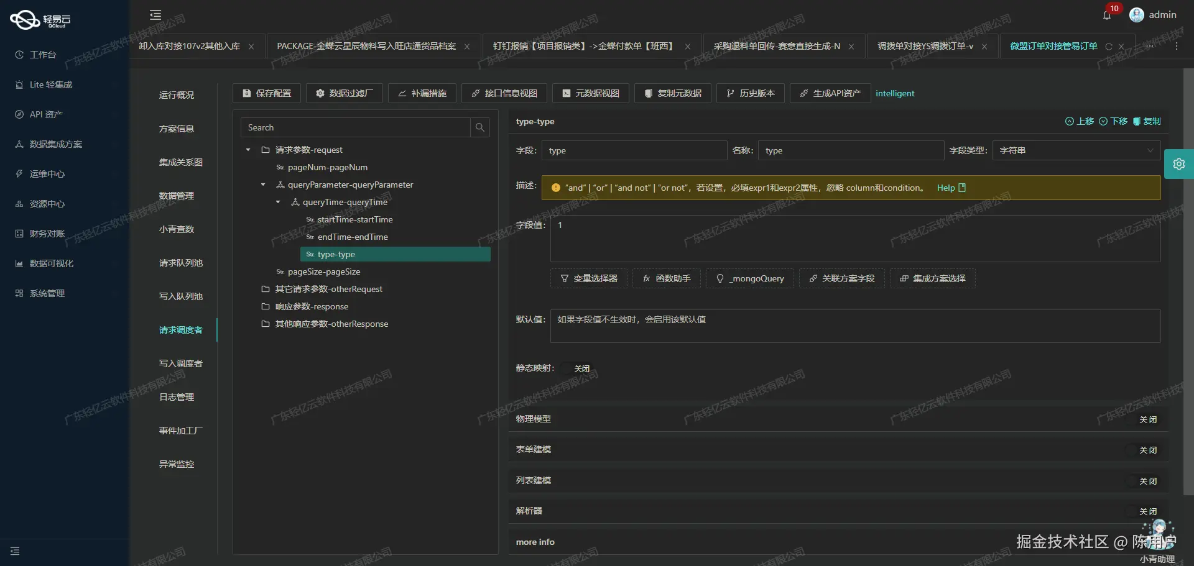Expand the 响应参数-response folder
This screenshot has height=566, width=1194.
click(305, 306)
